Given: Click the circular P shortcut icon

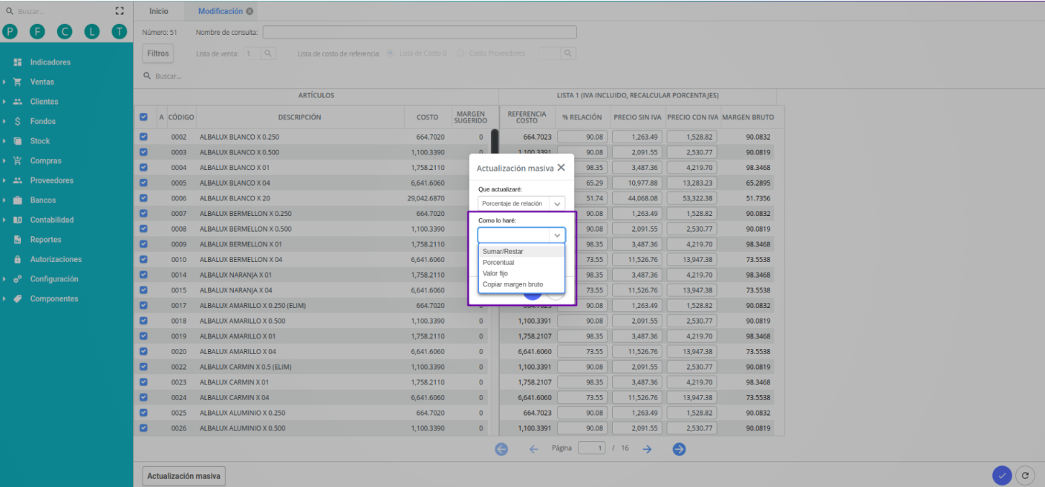Looking at the screenshot, I should (x=10, y=31).
